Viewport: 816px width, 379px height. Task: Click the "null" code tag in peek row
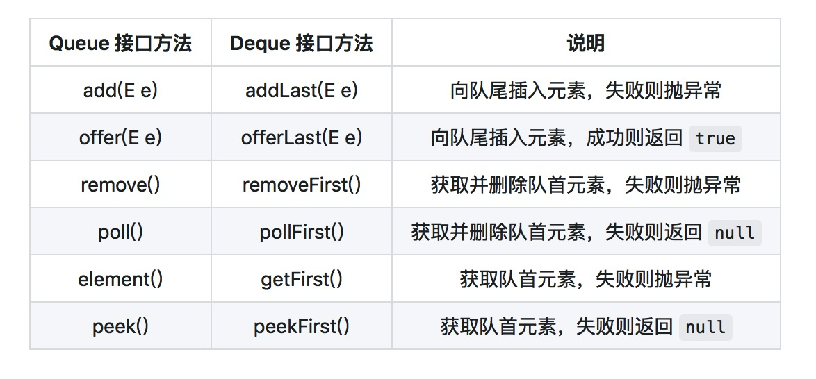[x=705, y=327]
